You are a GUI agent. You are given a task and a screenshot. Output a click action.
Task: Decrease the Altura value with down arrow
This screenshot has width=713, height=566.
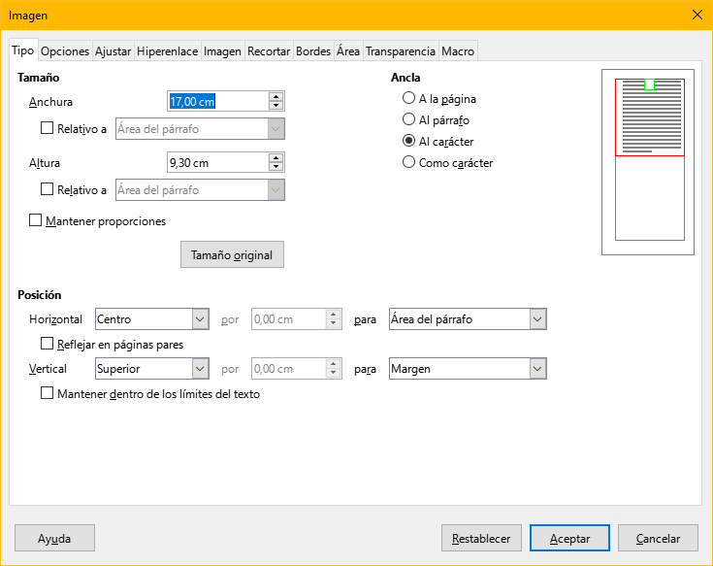[x=276, y=167]
